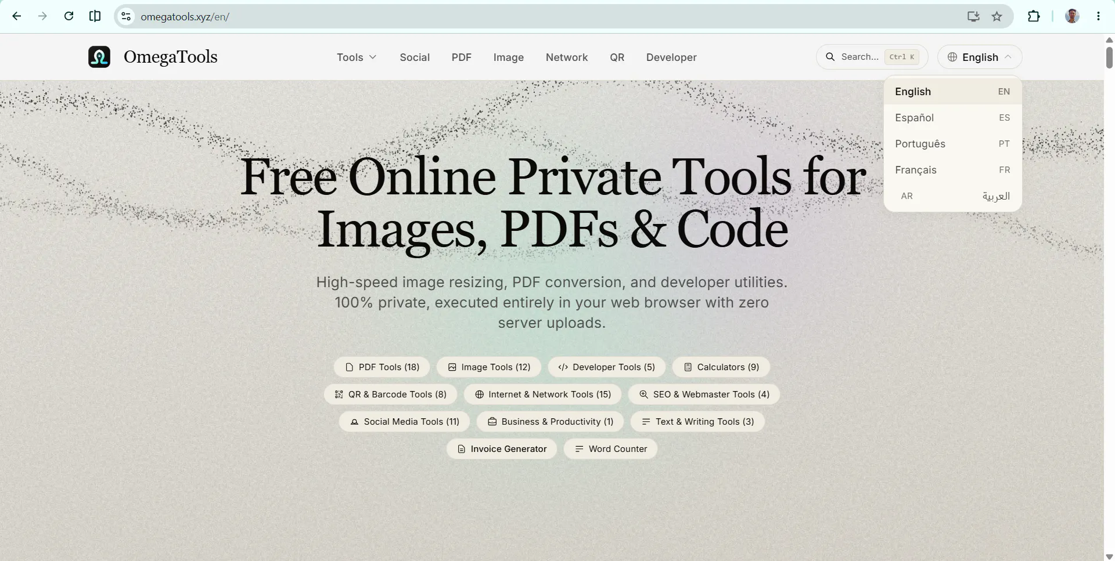This screenshot has width=1115, height=561.
Task: Choose Arabic (AR) in the language menu
Action: coord(952,196)
